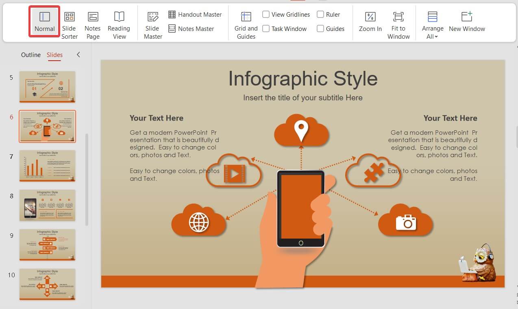
Task: Open a New Window
Action: [467, 22]
